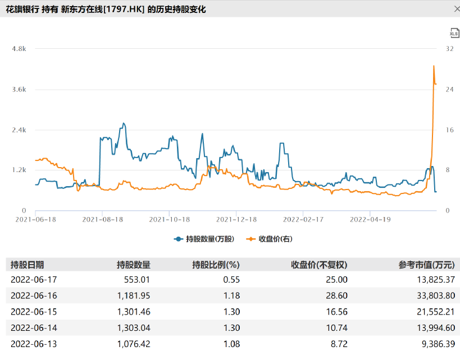
Task: Click the 32 right axis label
Action: [449, 49]
